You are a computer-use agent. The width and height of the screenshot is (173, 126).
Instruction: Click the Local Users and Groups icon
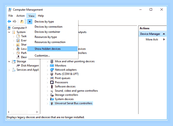tap(18, 49)
